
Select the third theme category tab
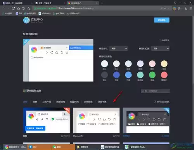[x=47, y=102]
